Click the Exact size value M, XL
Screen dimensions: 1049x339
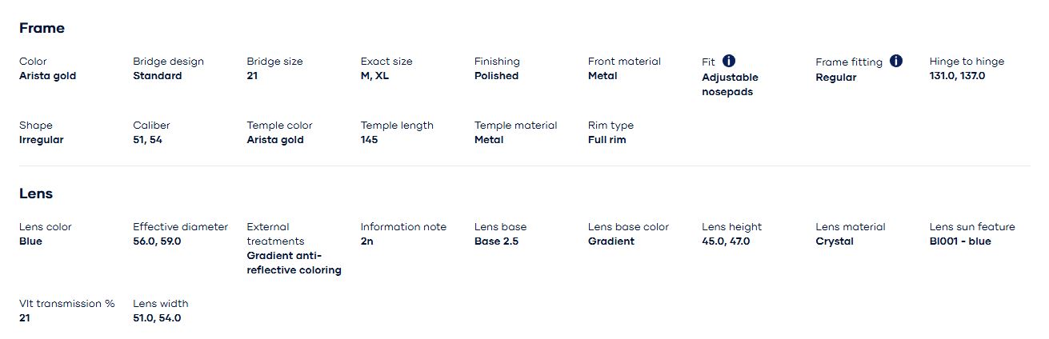pos(375,76)
